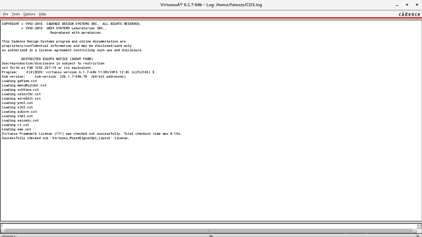Screen dimensions: 422x237
Task: Click the 'R:' status bar label
Action: point(418,236)
